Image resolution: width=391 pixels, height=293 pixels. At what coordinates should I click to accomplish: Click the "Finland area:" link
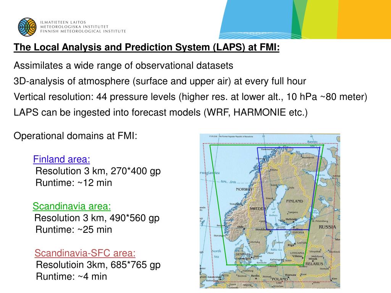pos(61,159)
